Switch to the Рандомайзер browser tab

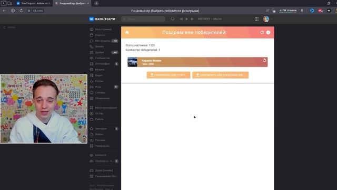tap(72, 3)
